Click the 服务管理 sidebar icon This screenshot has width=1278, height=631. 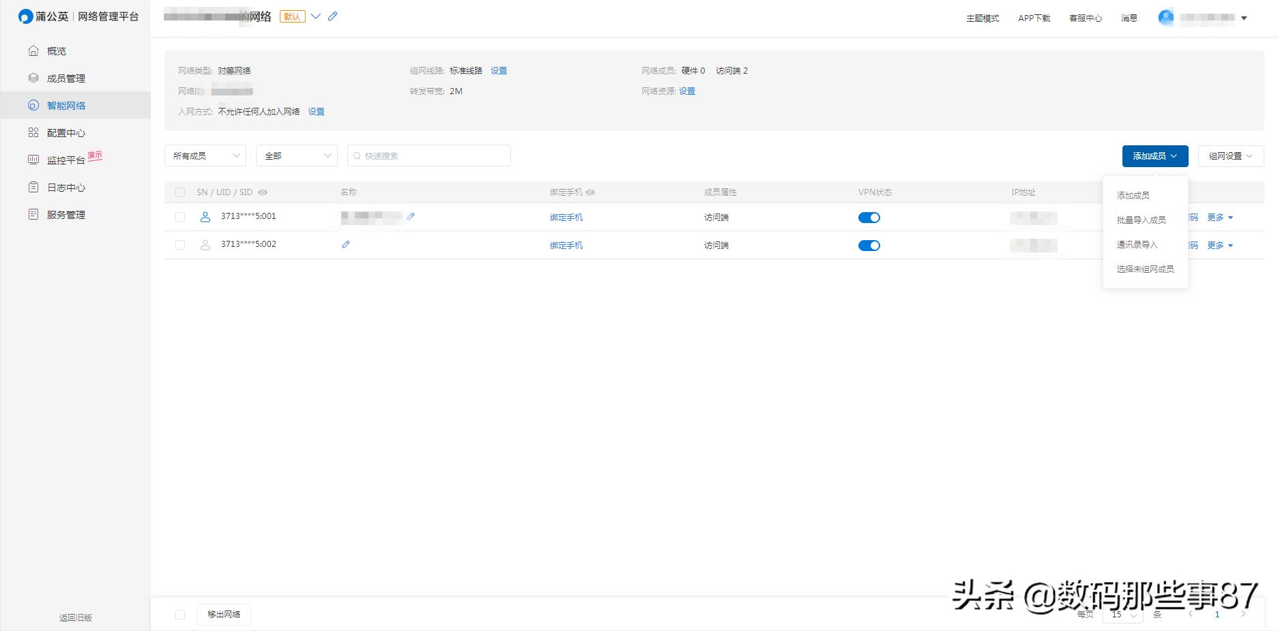(x=33, y=215)
